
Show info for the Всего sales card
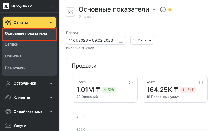pyautogui.click(x=131, y=82)
